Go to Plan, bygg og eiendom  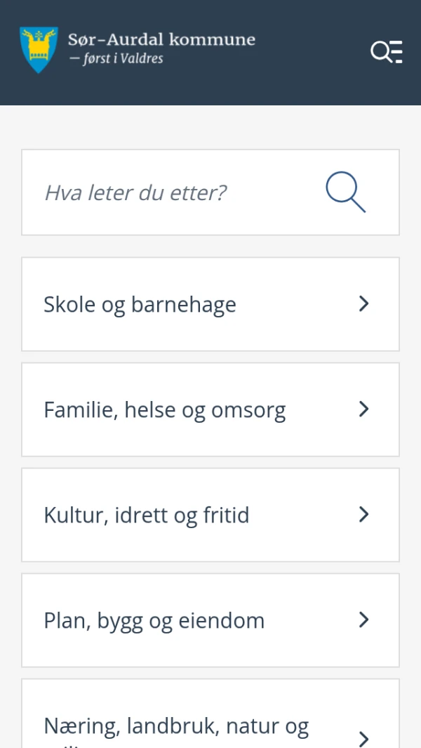(154, 621)
